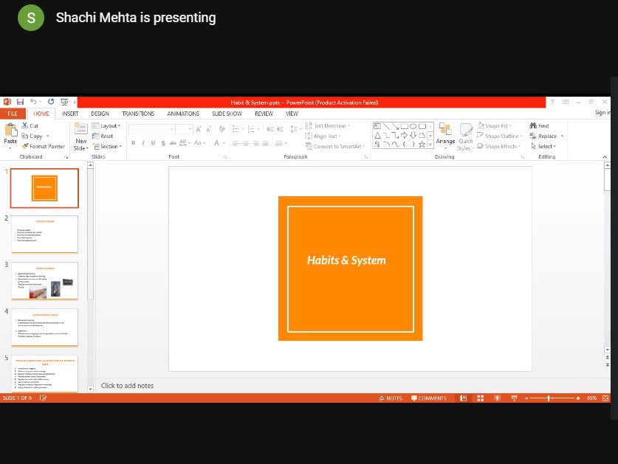This screenshot has height=464, width=618.
Task: Start slideshow from quick access toolbar icon
Action: tap(64, 102)
